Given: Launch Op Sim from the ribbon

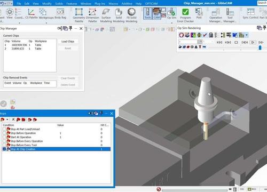Looking at the screenshot, I should 171,13.
